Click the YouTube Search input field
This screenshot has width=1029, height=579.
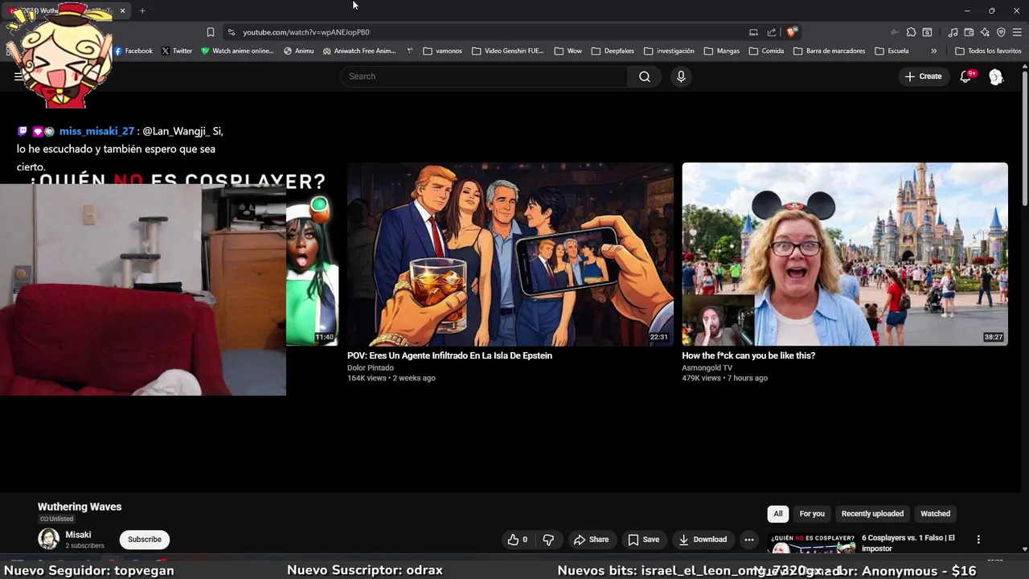point(484,76)
